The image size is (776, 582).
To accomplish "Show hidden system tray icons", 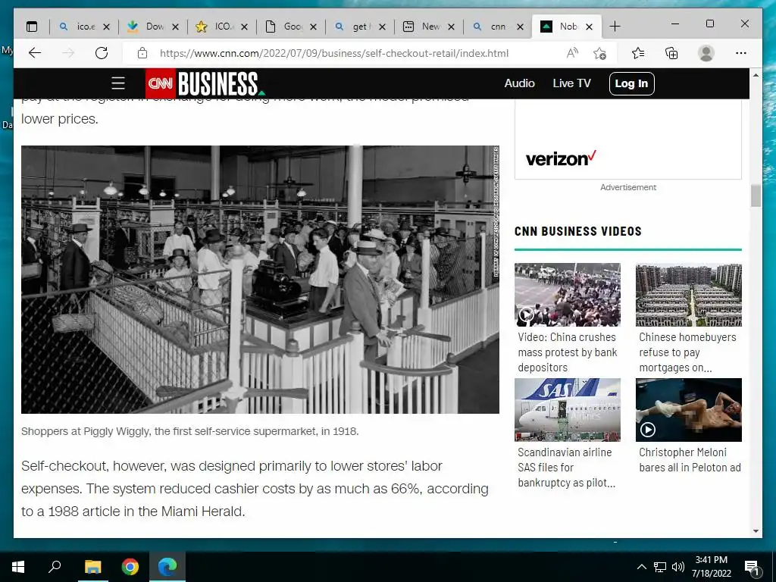I will coord(641,567).
